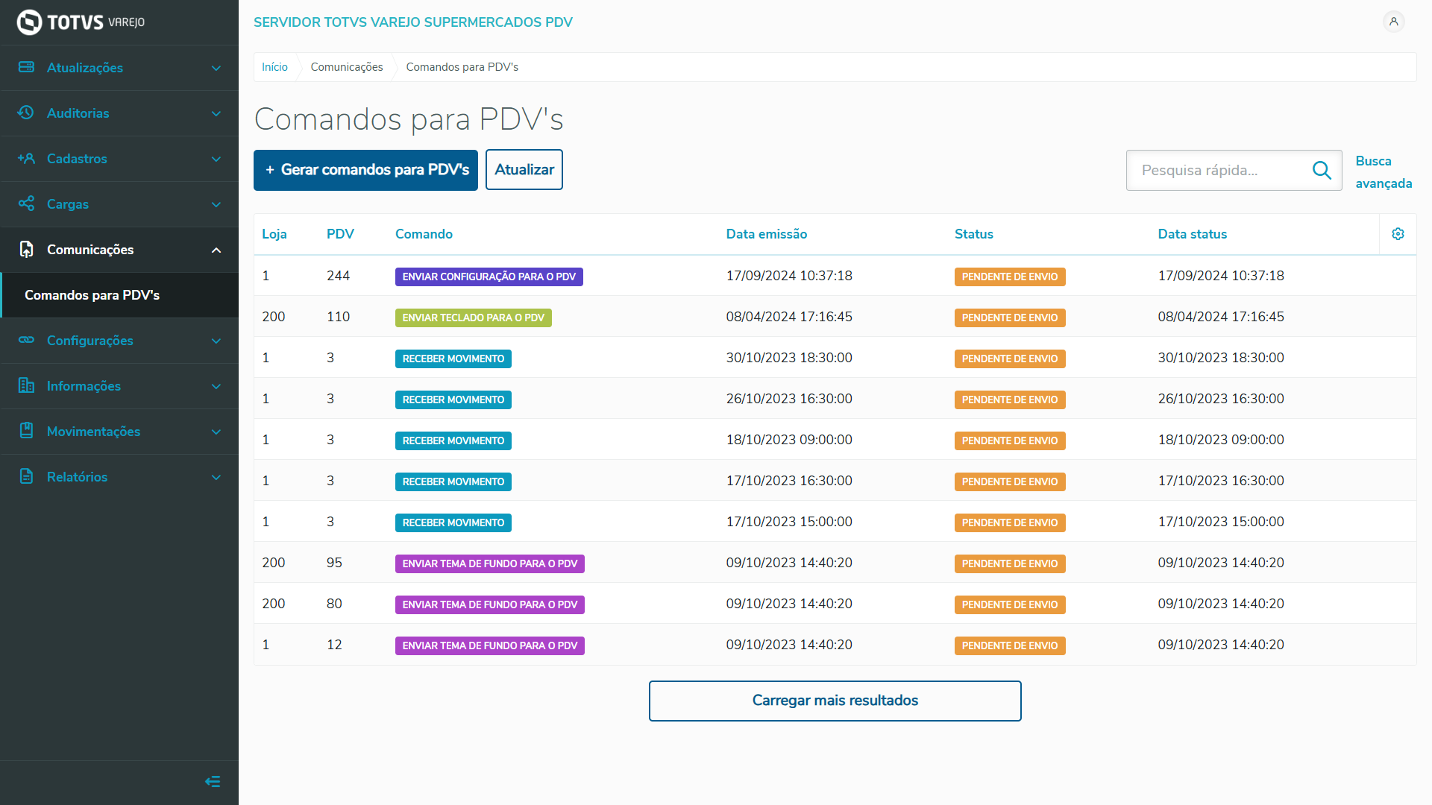Click the Auditorias history clock icon
Image resolution: width=1432 pixels, height=805 pixels.
(x=26, y=113)
